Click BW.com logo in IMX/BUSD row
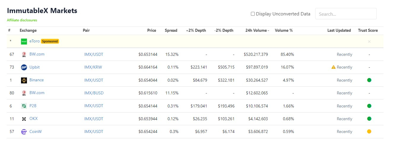393x141 pixels. point(24,93)
